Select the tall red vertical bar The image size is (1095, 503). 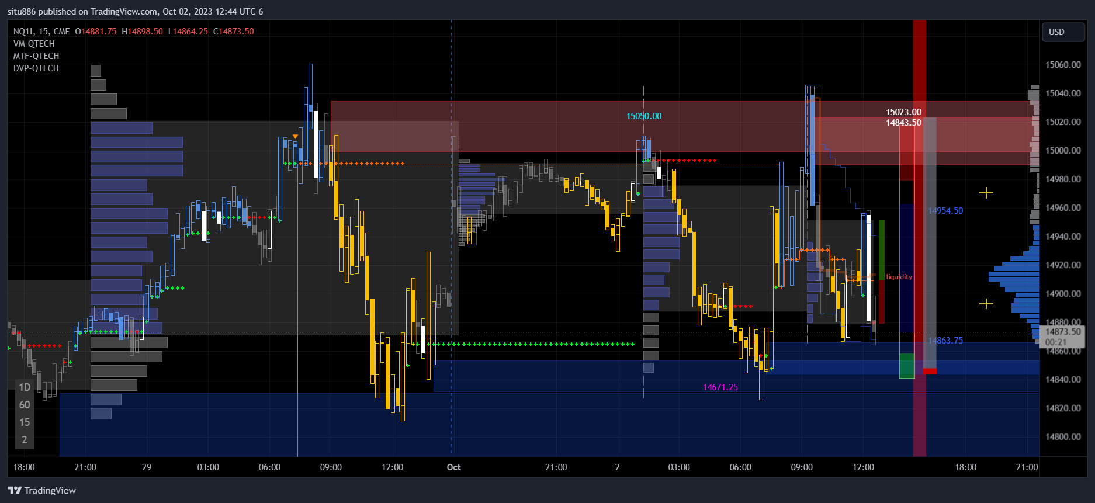(920, 238)
